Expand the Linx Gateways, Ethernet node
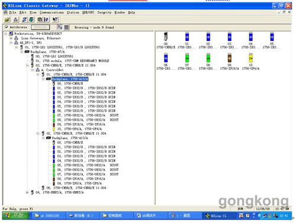This screenshot has height=223, width=295. click(11, 38)
